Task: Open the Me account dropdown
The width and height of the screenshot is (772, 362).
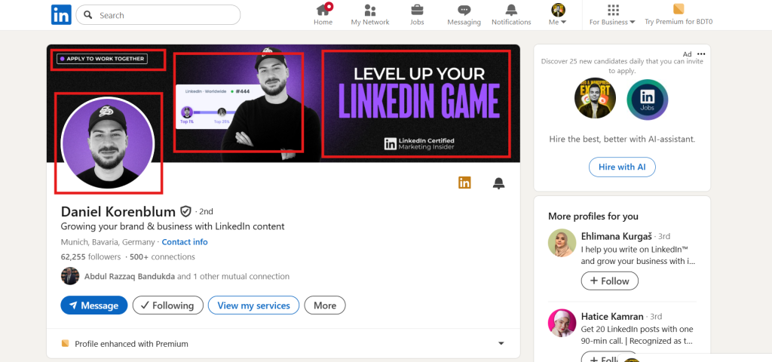Action: (558, 15)
